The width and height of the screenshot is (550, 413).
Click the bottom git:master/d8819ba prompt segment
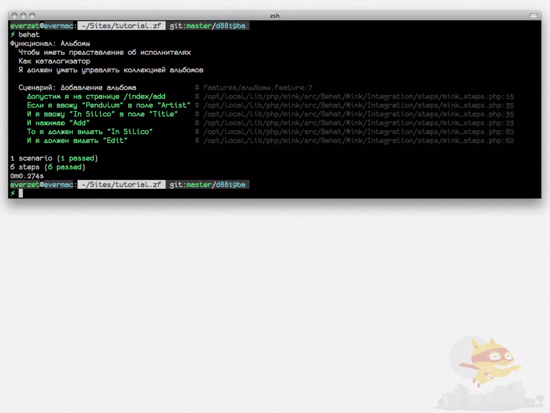point(207,185)
